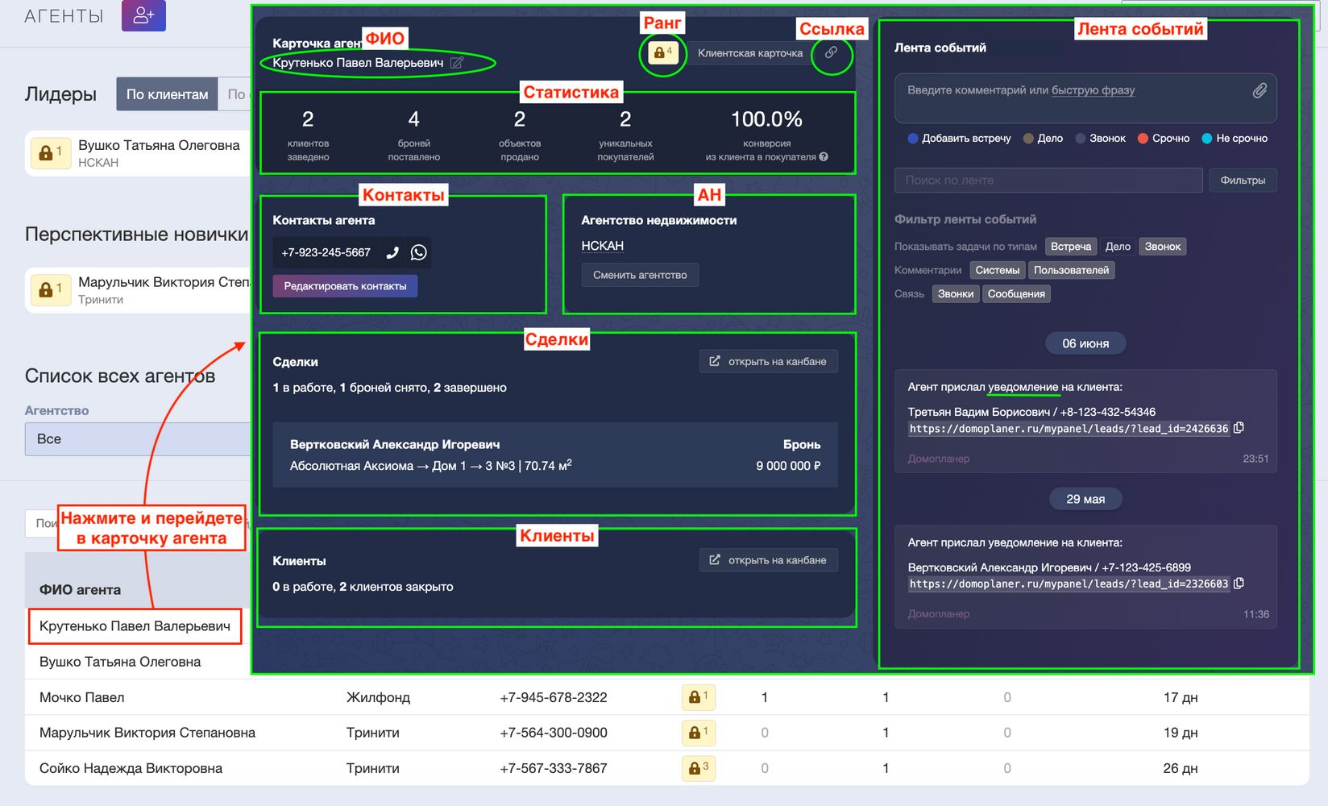The height and width of the screenshot is (806, 1328).
Task: Open agent Марульчик Виктория Степановна table row
Action: [667, 733]
